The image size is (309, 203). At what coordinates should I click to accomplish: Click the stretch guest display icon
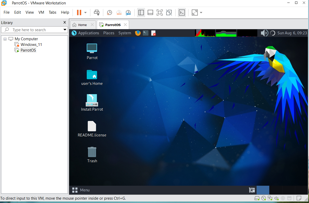[x=195, y=12]
